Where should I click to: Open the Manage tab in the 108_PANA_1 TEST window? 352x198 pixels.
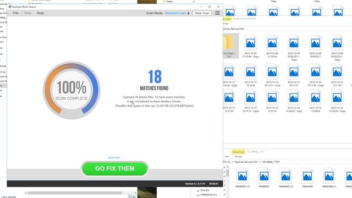[238, 156]
